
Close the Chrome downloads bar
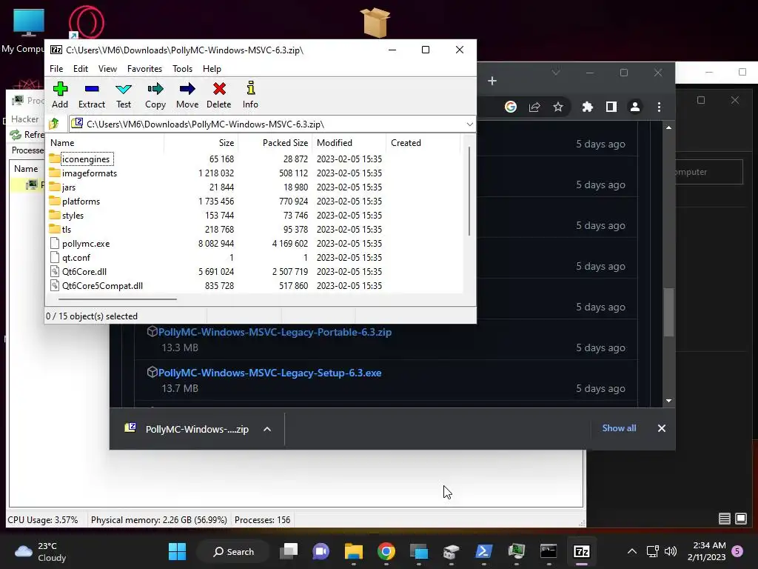(661, 428)
